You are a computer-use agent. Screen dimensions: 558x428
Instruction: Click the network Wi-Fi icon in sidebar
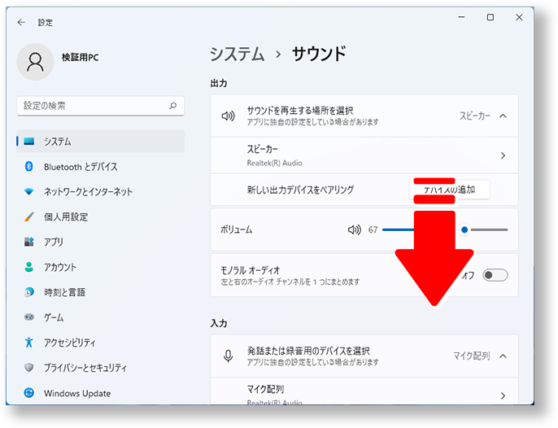28,191
